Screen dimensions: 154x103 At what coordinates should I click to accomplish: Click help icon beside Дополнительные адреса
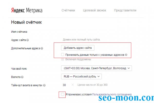tap(42, 48)
